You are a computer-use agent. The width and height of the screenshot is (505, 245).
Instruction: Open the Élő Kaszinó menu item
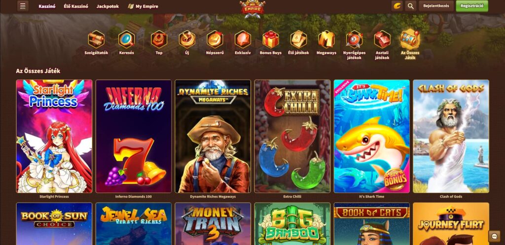(x=76, y=6)
